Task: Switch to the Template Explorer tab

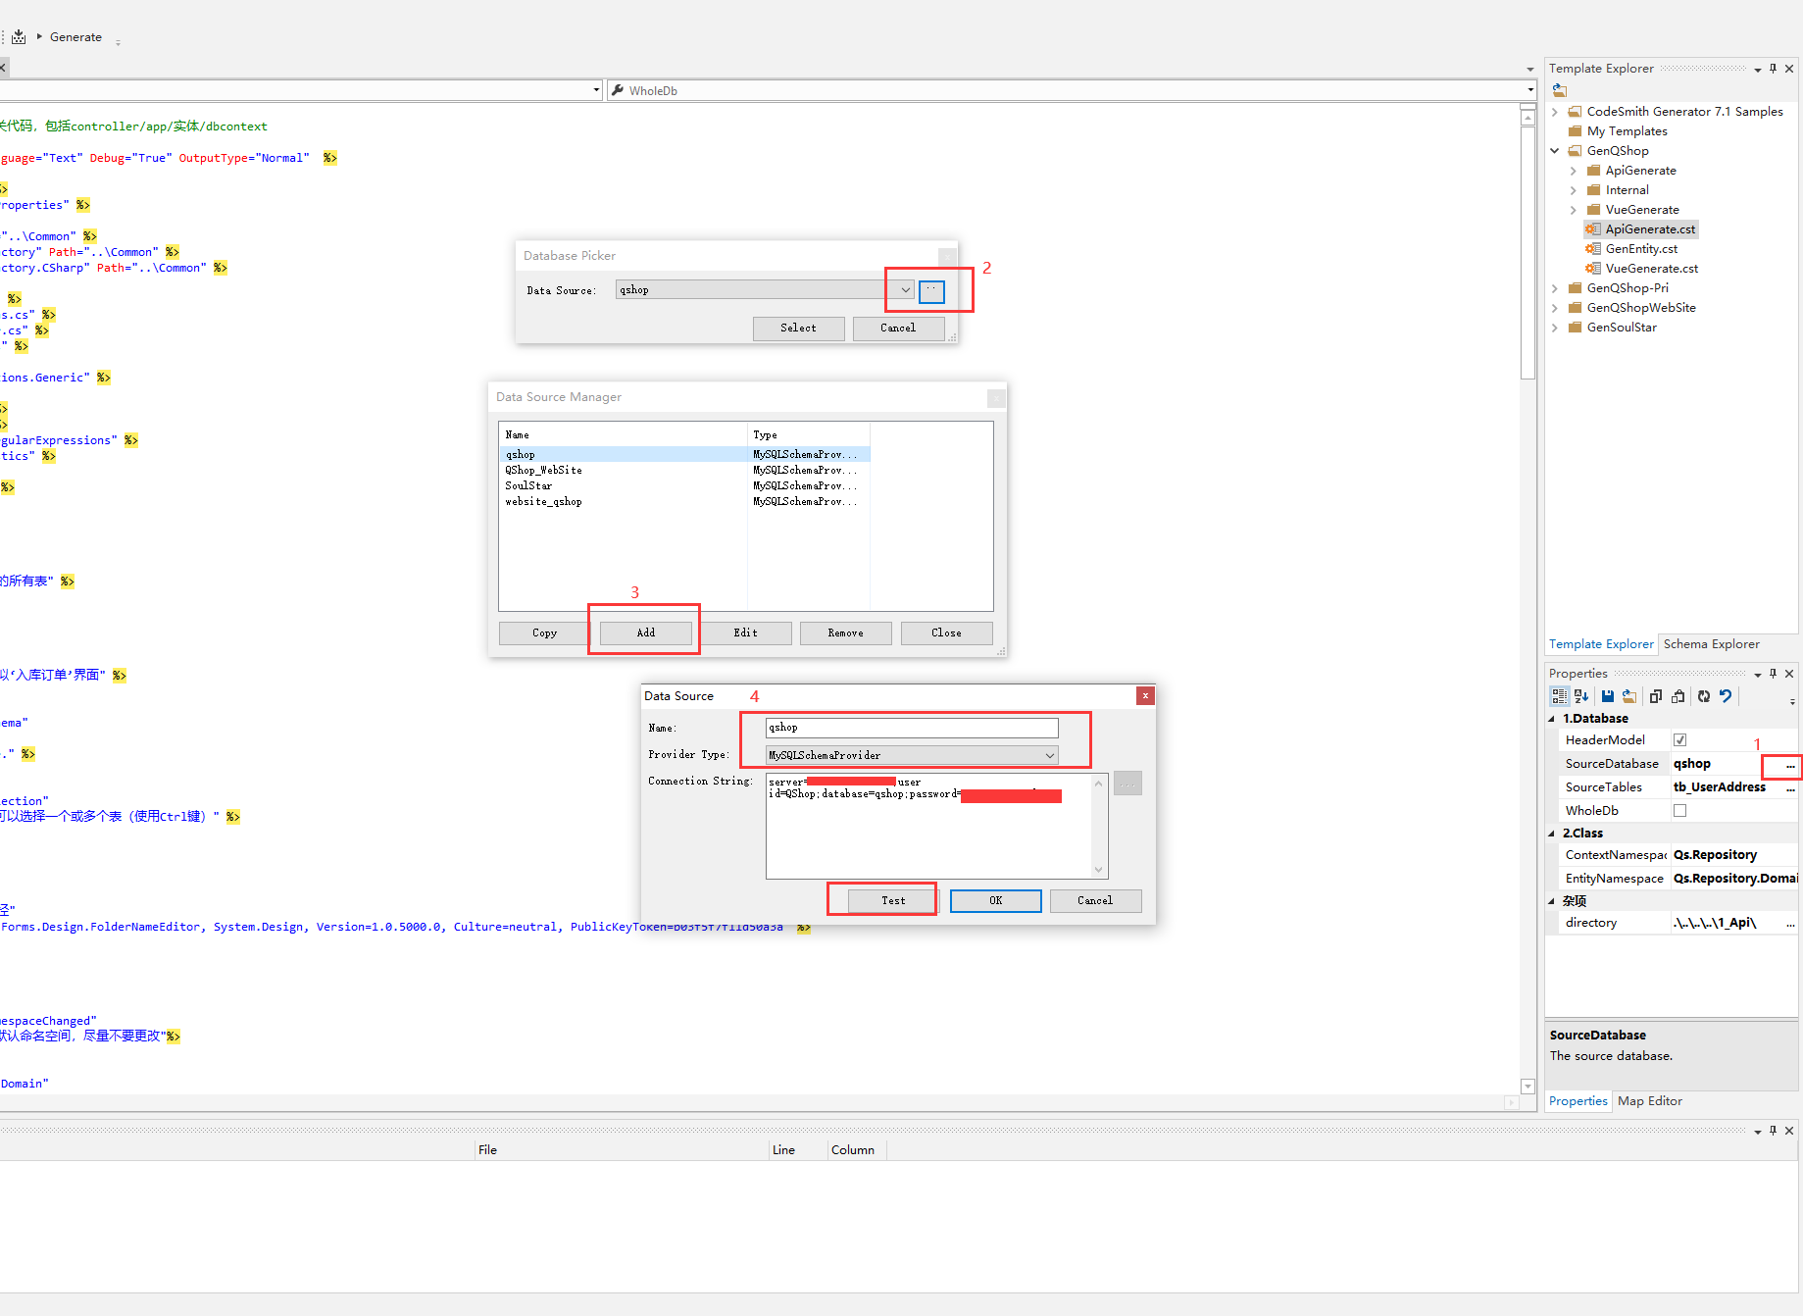Action: click(1601, 644)
